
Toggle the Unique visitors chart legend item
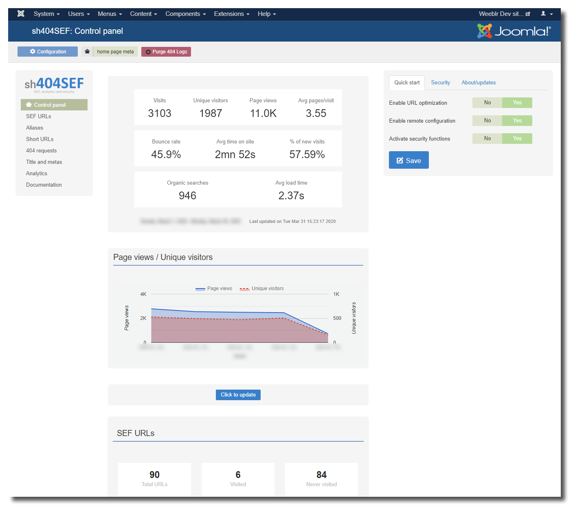262,289
